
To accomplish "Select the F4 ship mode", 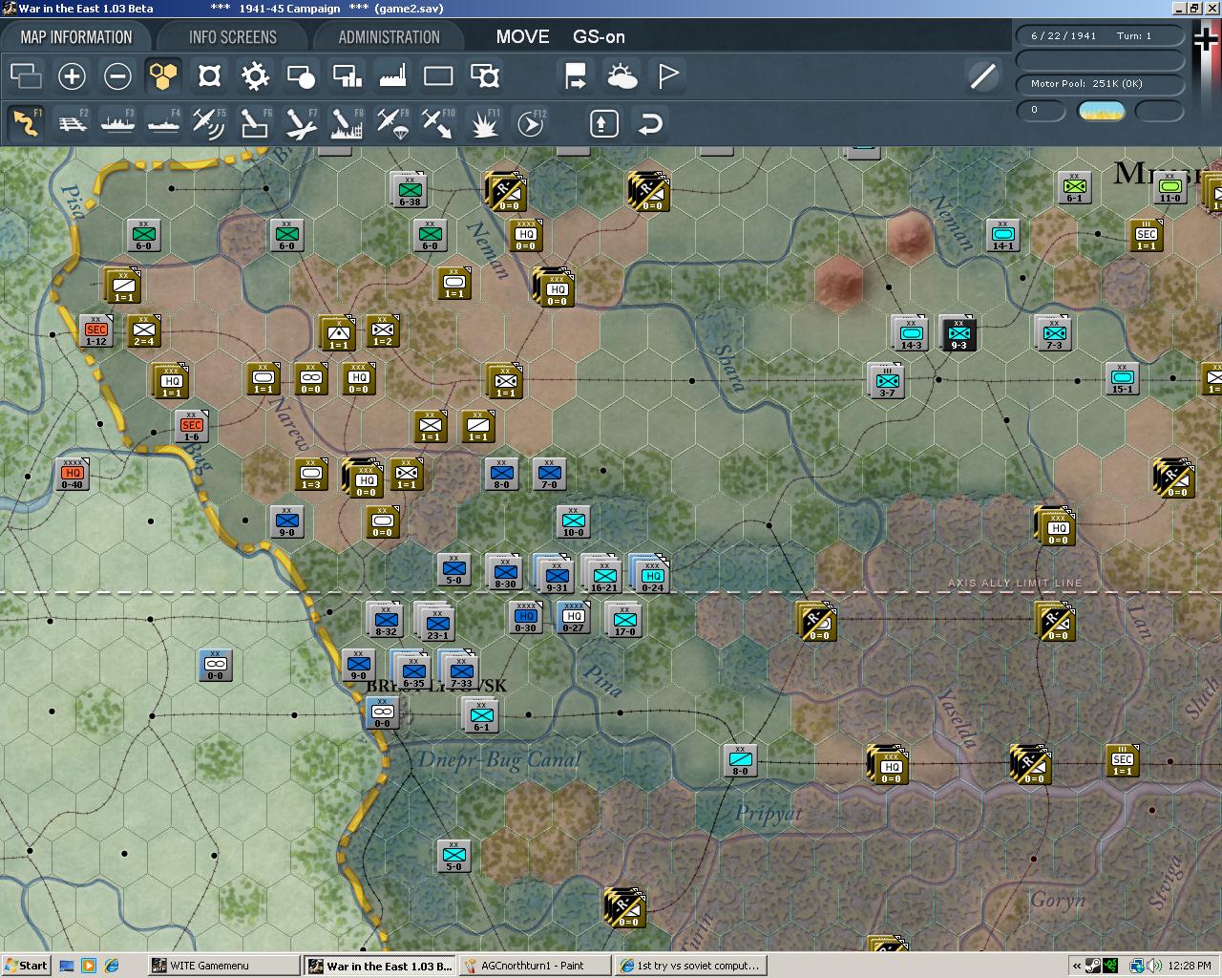I will coord(163,123).
